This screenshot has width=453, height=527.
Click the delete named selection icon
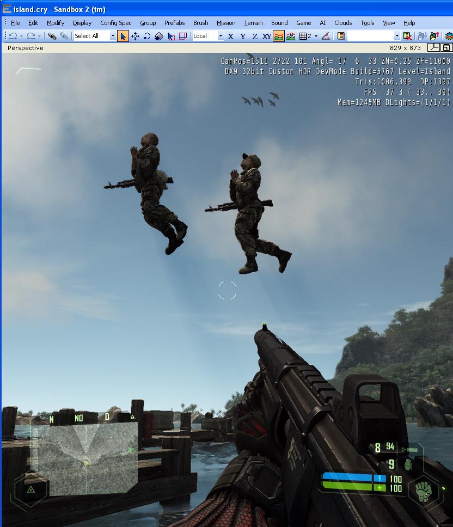[x=407, y=36]
